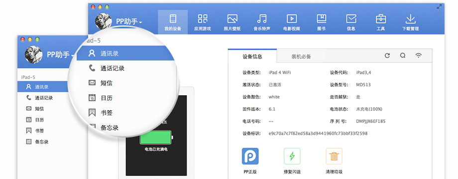
Task: Open 我的设备 in the top toolbar
Action: point(173,22)
